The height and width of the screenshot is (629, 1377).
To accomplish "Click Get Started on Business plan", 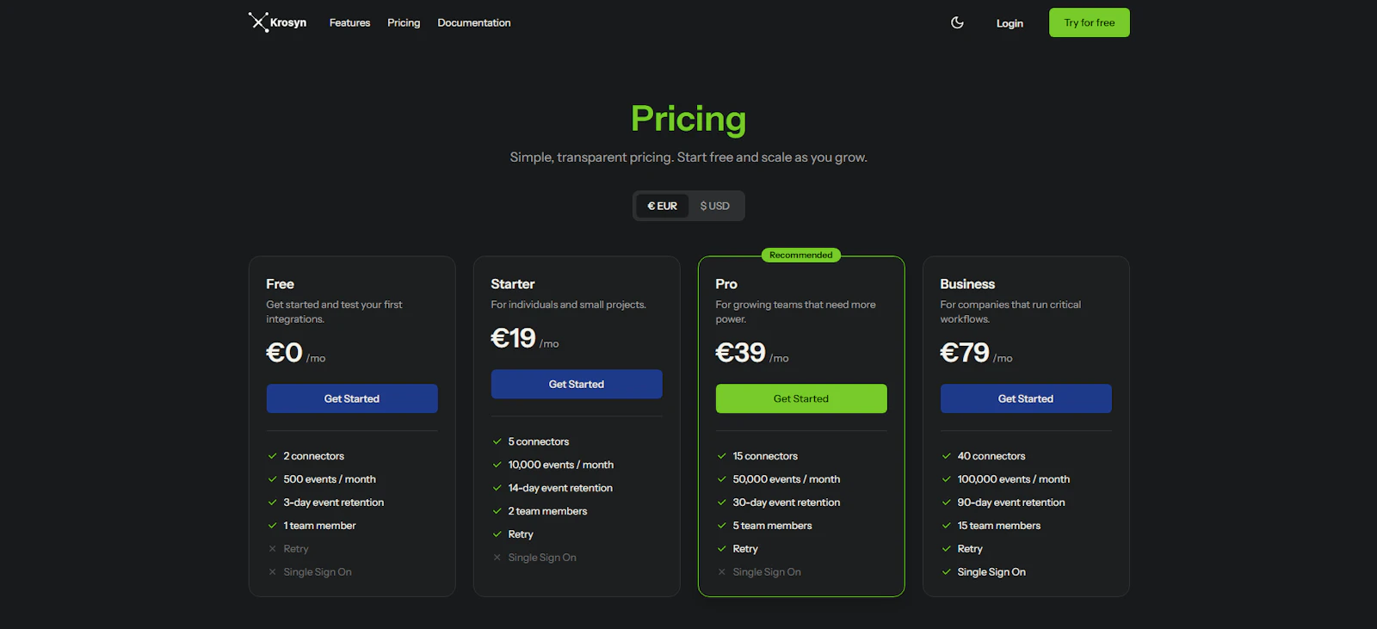I will coord(1026,398).
